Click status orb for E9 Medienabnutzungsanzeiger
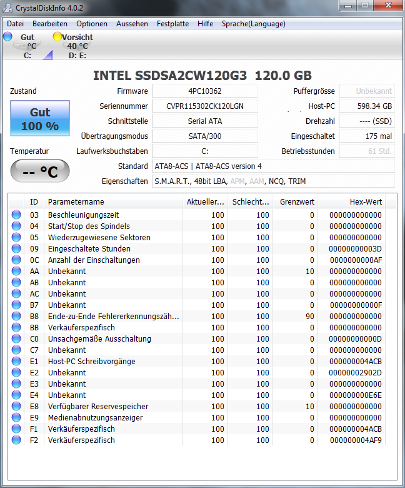This screenshot has width=405, height=488. pyautogui.click(x=16, y=417)
